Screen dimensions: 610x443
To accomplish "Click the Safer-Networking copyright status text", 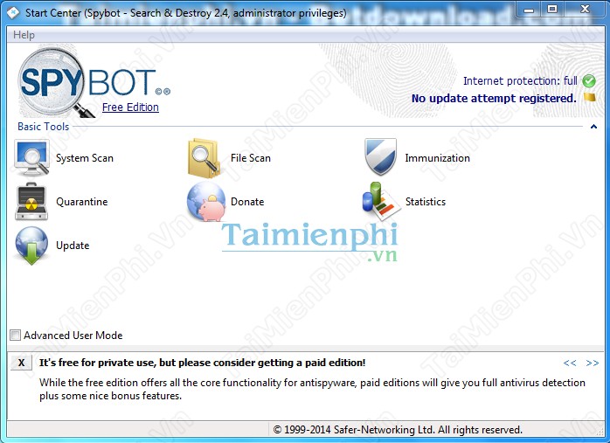I will [x=398, y=430].
